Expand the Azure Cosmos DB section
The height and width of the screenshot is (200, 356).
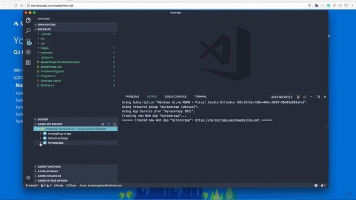76,176
